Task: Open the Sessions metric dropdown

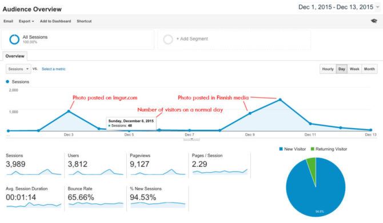Action: coord(18,69)
